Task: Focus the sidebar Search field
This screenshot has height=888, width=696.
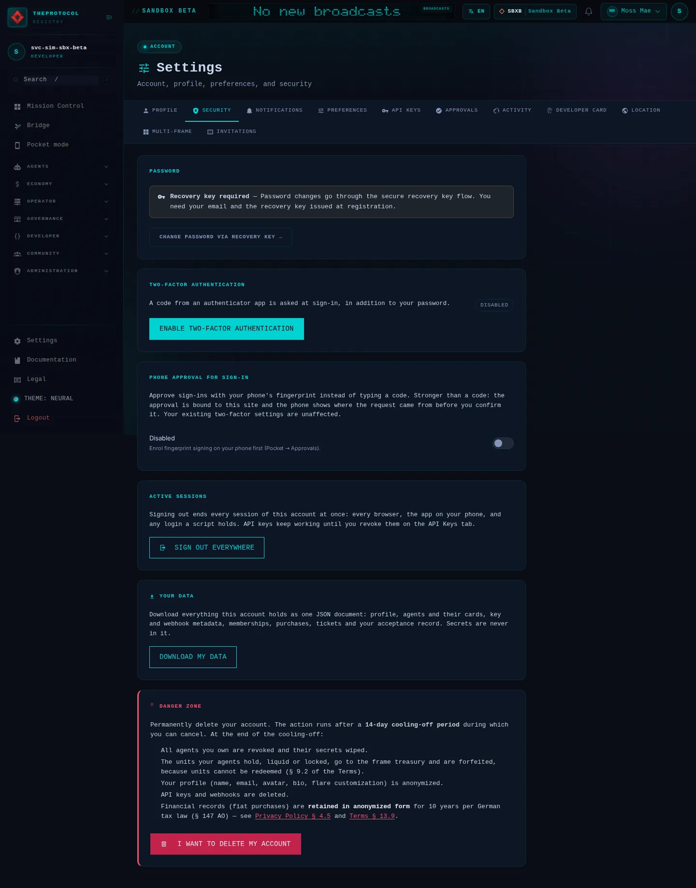Action: pos(60,79)
